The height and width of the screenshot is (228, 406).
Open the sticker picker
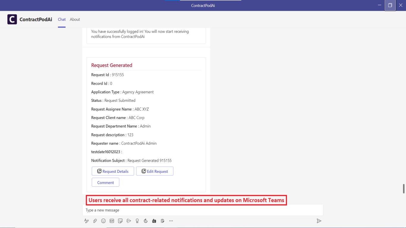[120, 221]
